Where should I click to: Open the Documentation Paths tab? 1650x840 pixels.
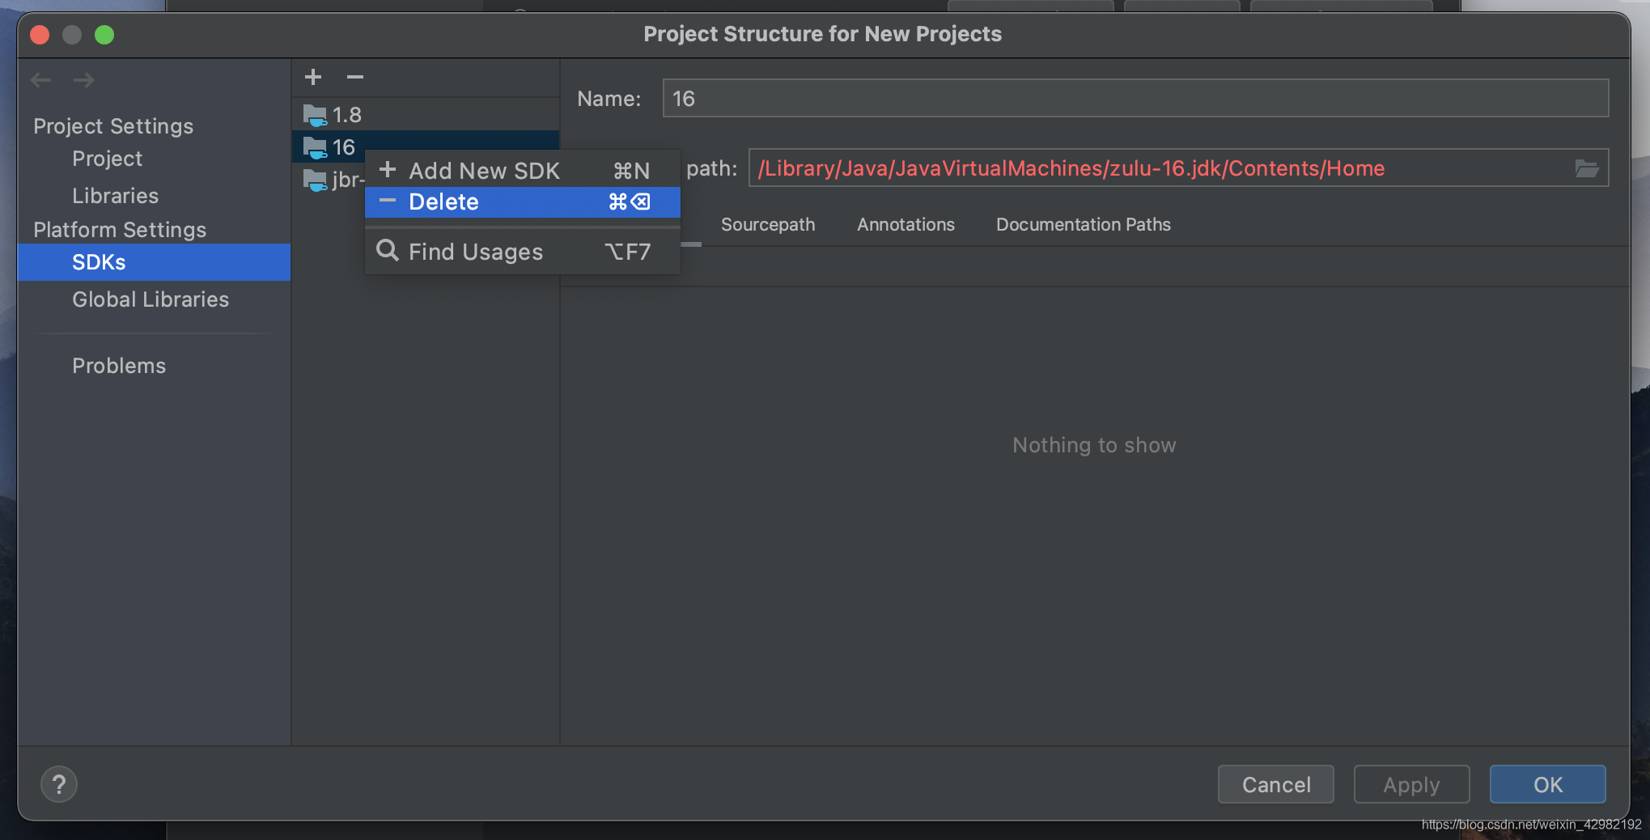pyautogui.click(x=1083, y=224)
